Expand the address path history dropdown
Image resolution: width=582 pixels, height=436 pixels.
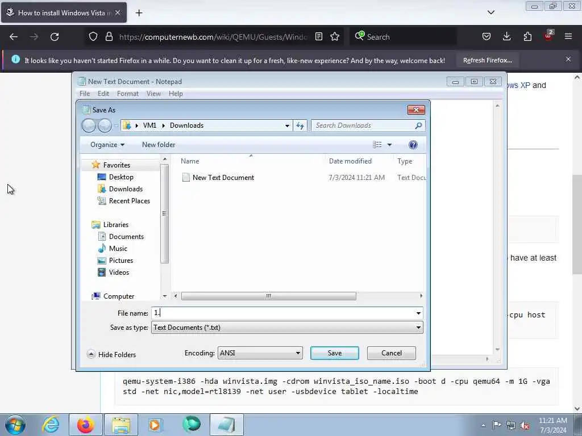[287, 125]
